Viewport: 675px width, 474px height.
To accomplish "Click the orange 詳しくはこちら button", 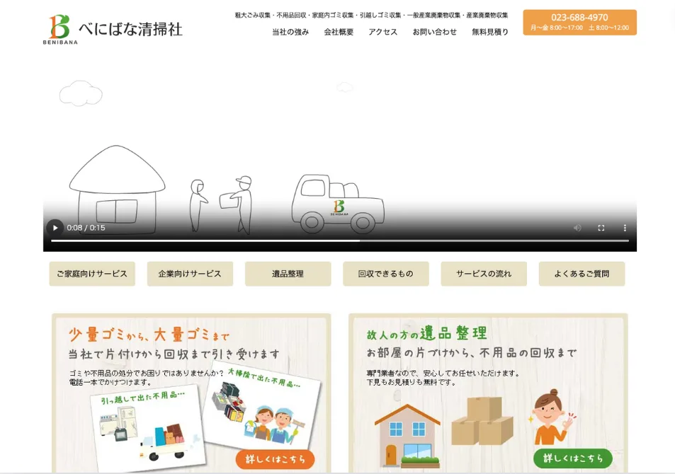I will tap(275, 459).
